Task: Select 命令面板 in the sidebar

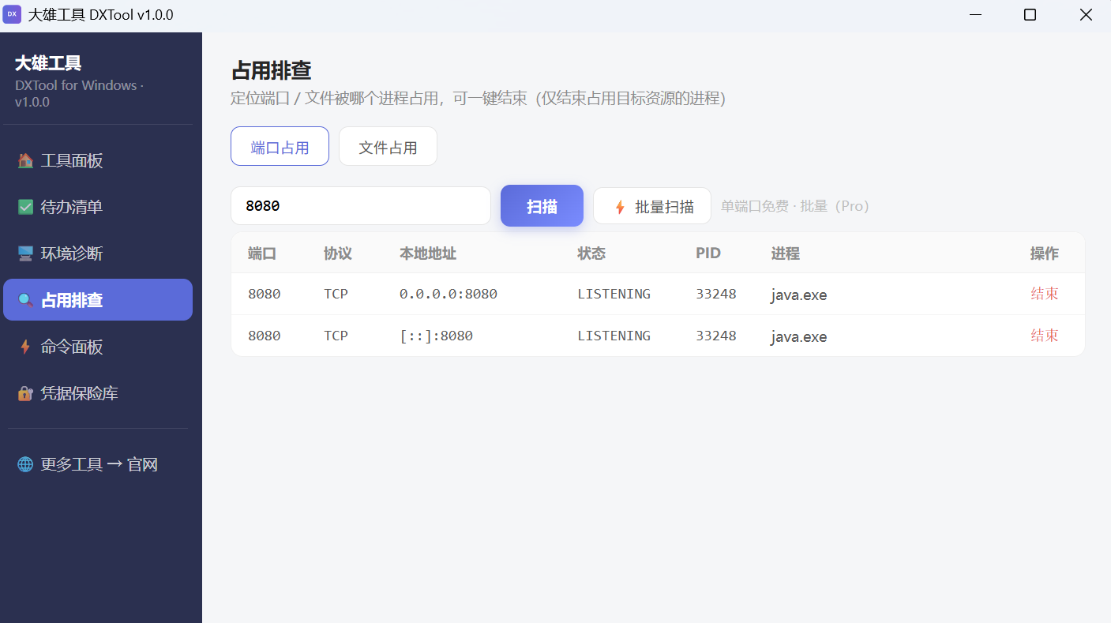Action: coord(98,347)
